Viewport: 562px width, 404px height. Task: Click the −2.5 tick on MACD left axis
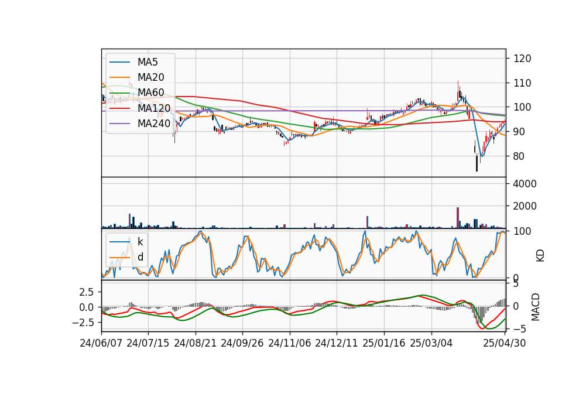[83, 322]
